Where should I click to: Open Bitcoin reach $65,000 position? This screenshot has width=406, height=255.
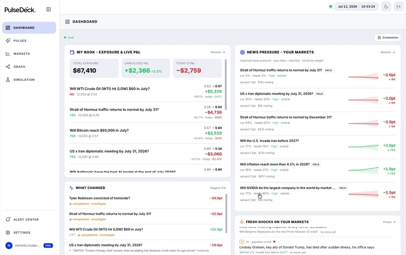[146, 133]
